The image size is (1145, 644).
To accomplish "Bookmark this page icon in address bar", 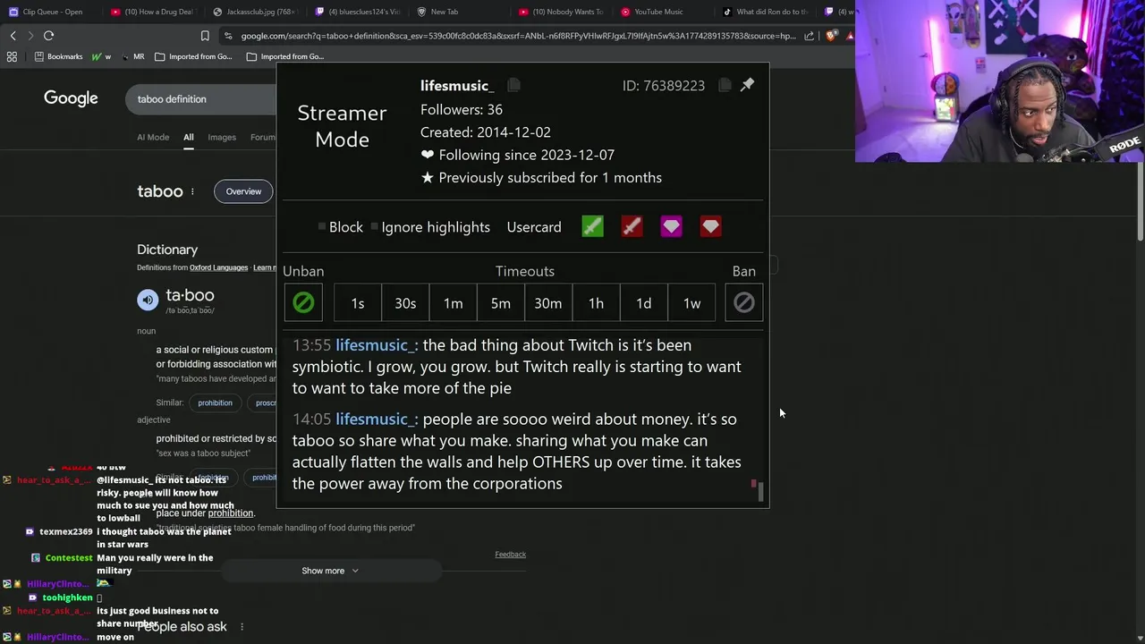I will pos(205,36).
